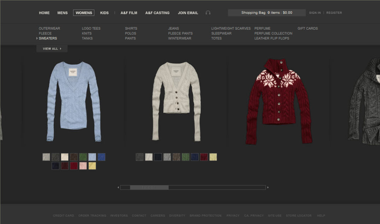Open LIGHTWEIGHT SCARVES category

pos(231,28)
